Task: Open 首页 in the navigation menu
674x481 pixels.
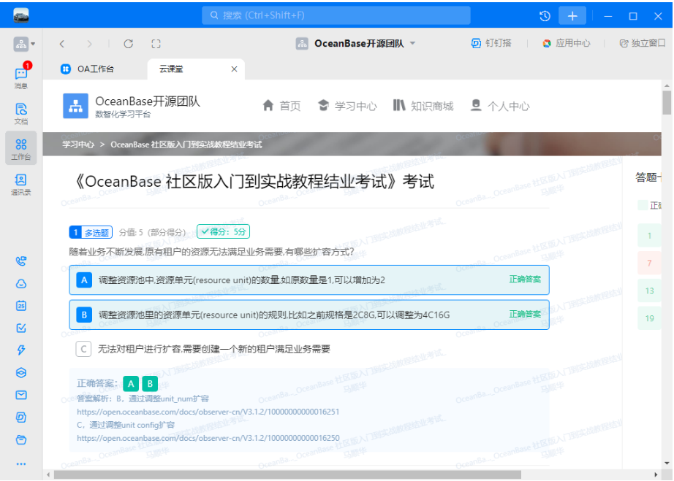Action: pyautogui.click(x=281, y=106)
